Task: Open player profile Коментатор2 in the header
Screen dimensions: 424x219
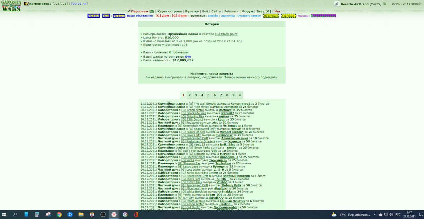Action: (40, 4)
